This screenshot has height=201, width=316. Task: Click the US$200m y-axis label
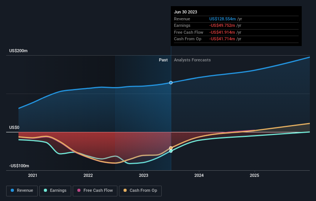(x=18, y=51)
